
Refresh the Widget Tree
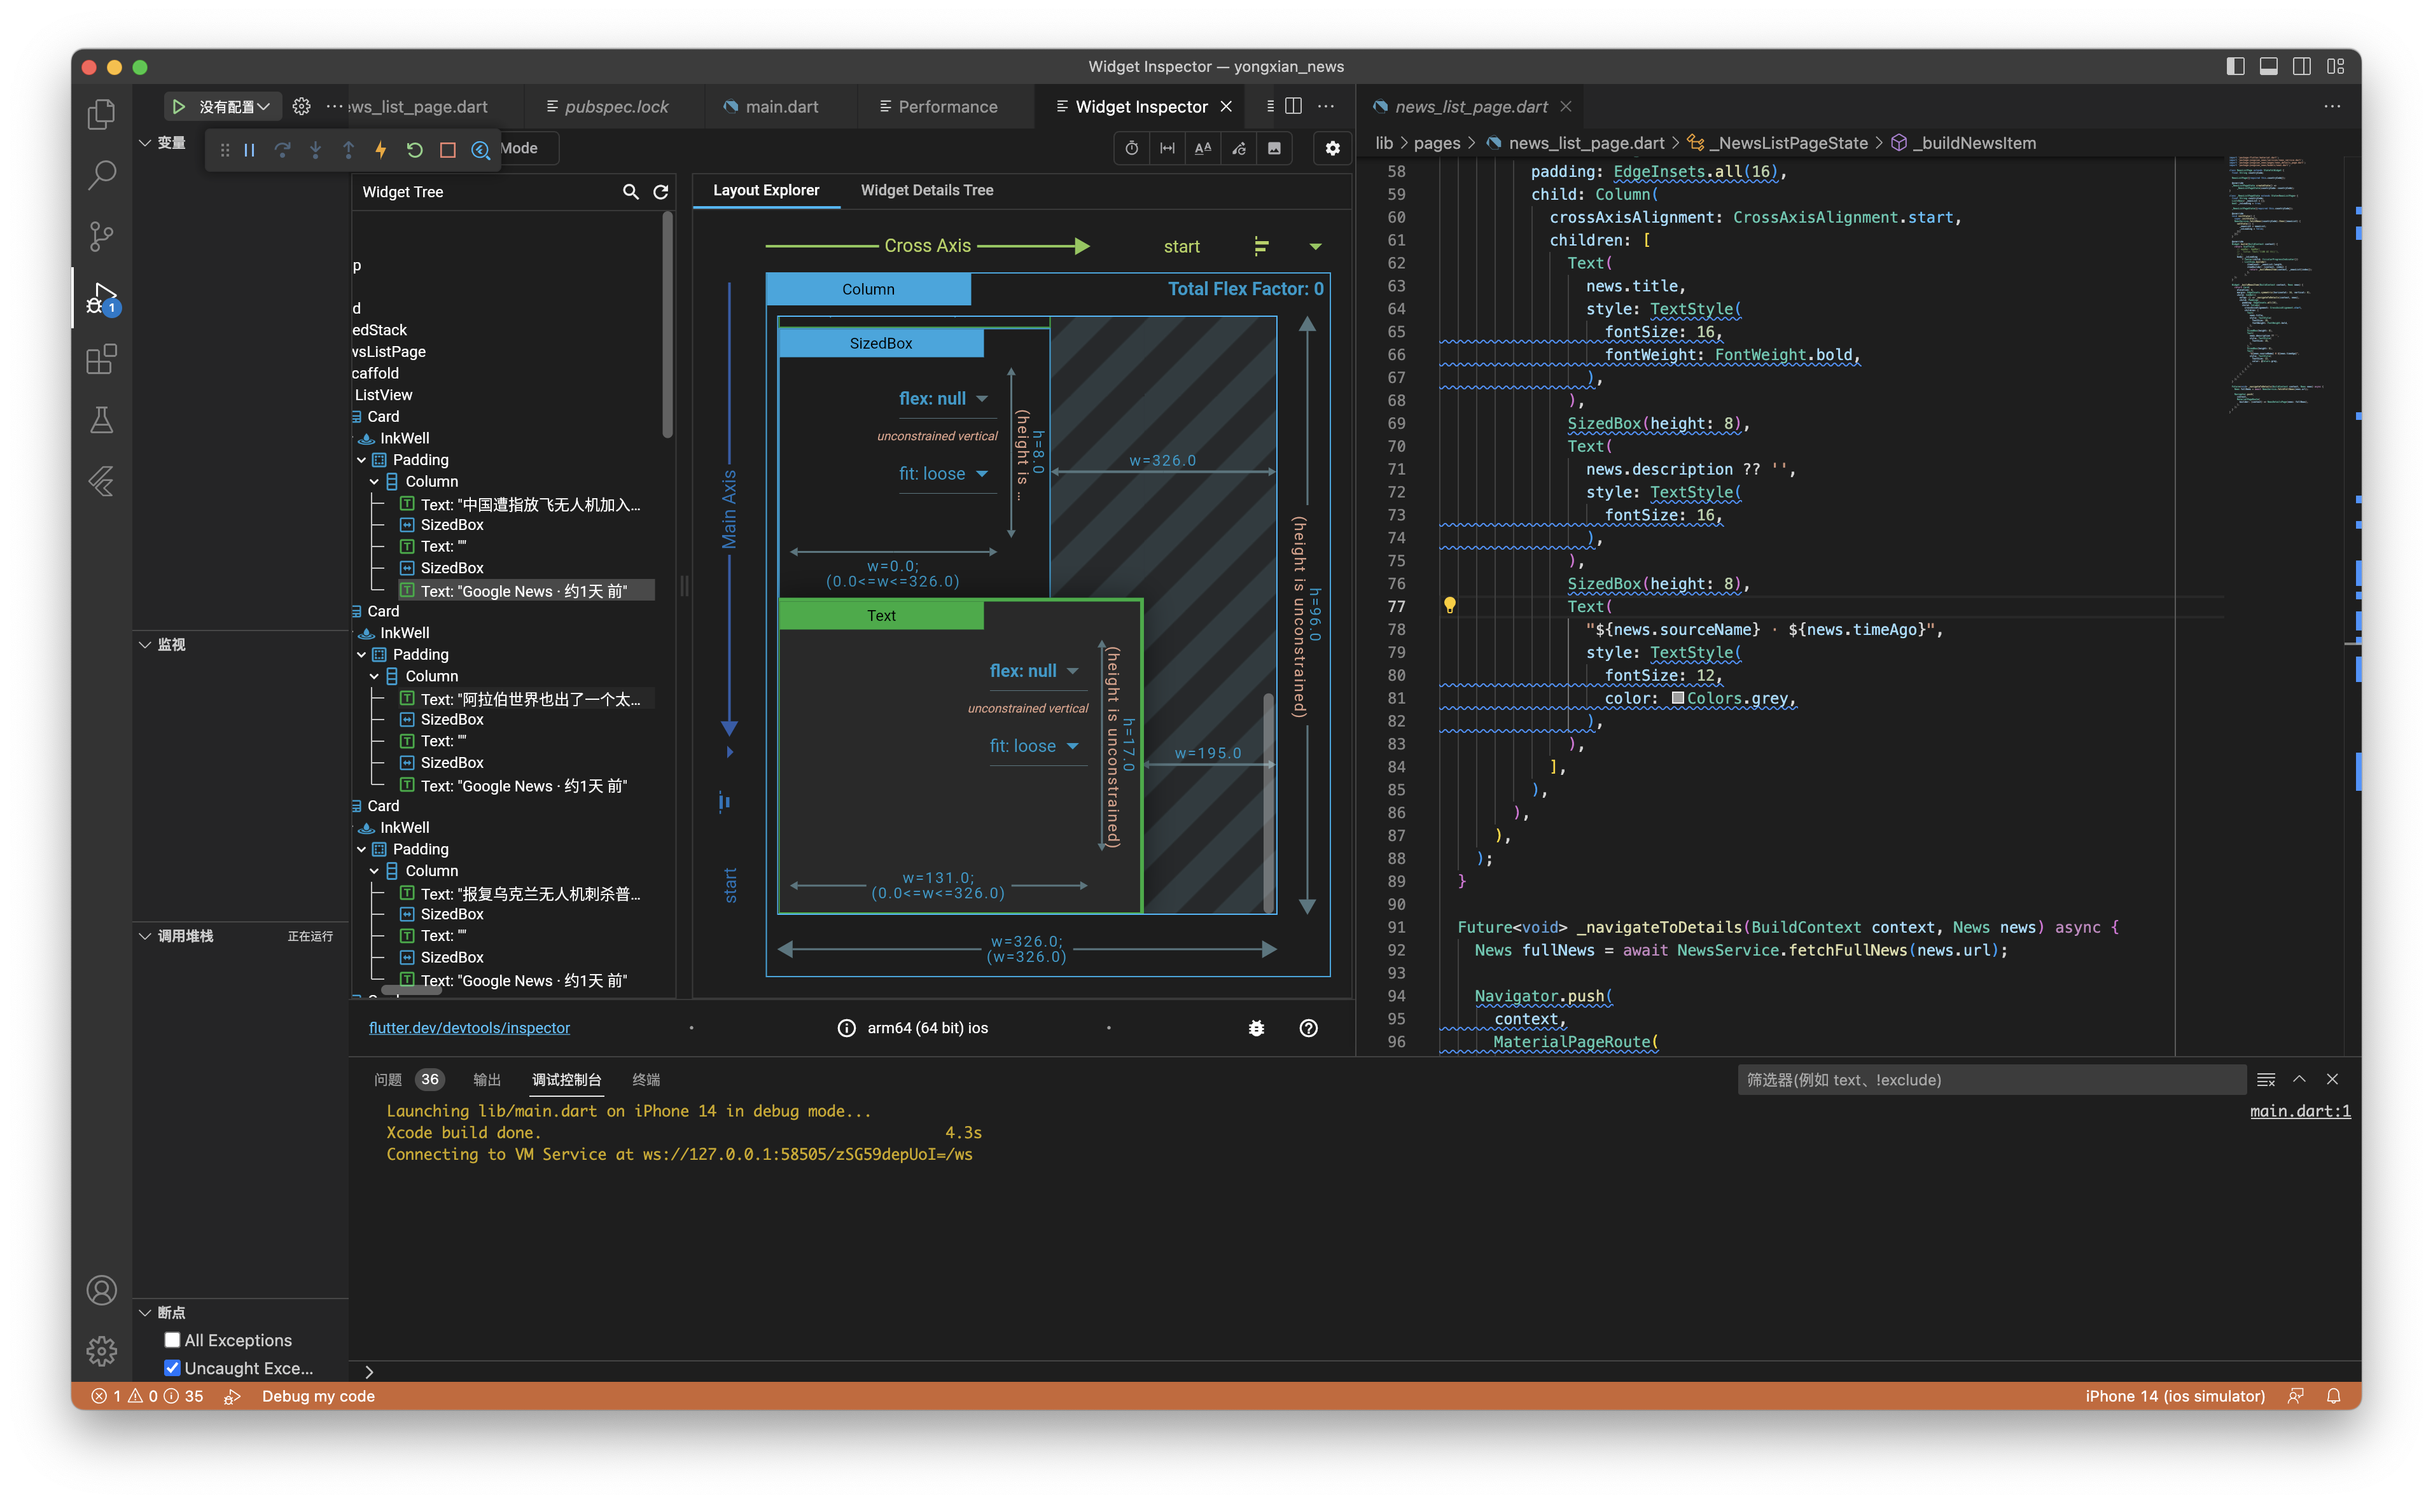pyautogui.click(x=660, y=192)
